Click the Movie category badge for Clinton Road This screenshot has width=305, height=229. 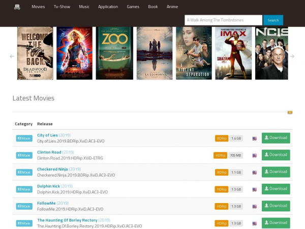coord(24,155)
